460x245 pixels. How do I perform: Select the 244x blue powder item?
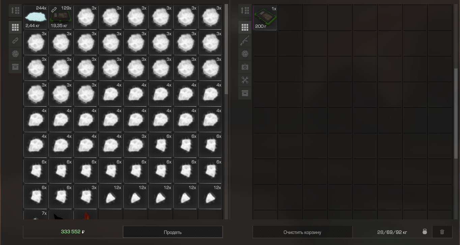pyautogui.click(x=36, y=17)
